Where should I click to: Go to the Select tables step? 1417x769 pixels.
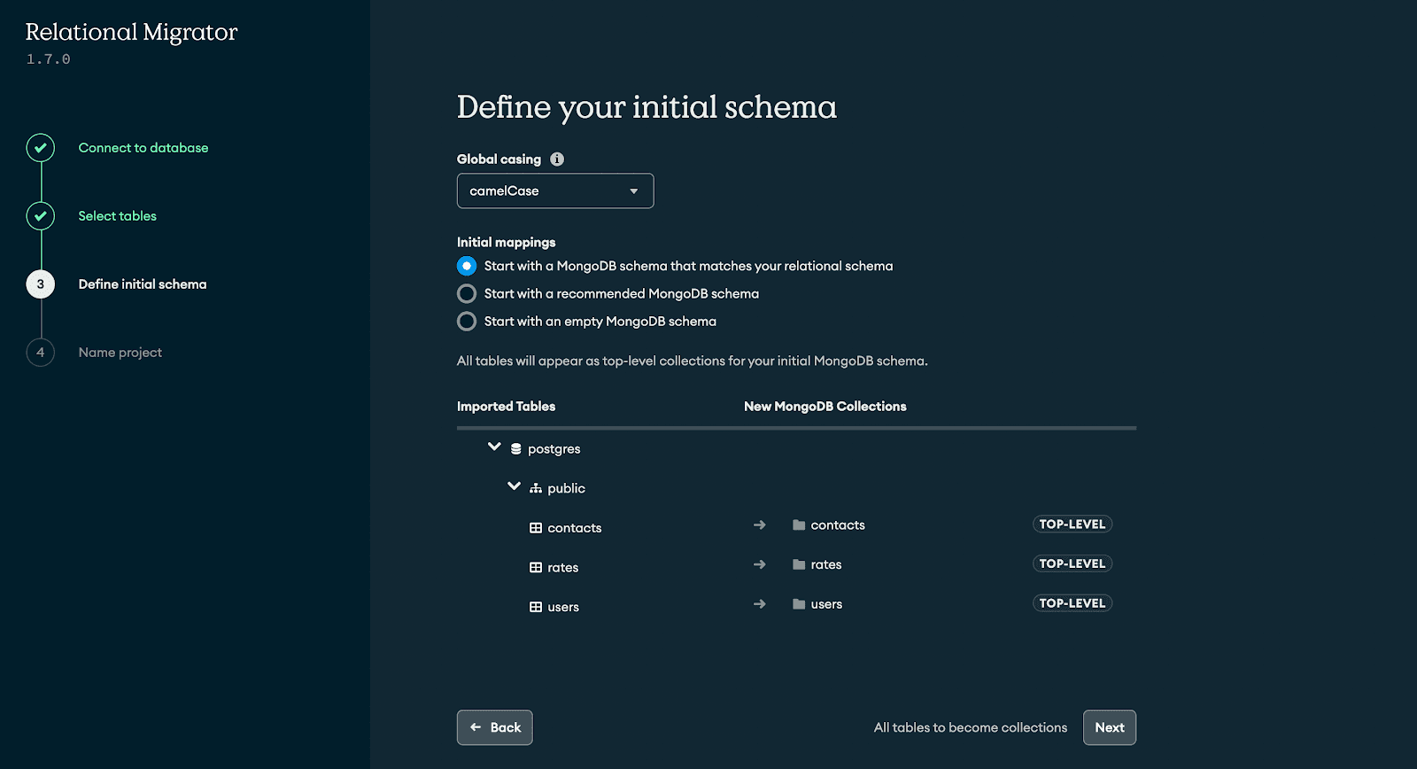click(x=117, y=216)
